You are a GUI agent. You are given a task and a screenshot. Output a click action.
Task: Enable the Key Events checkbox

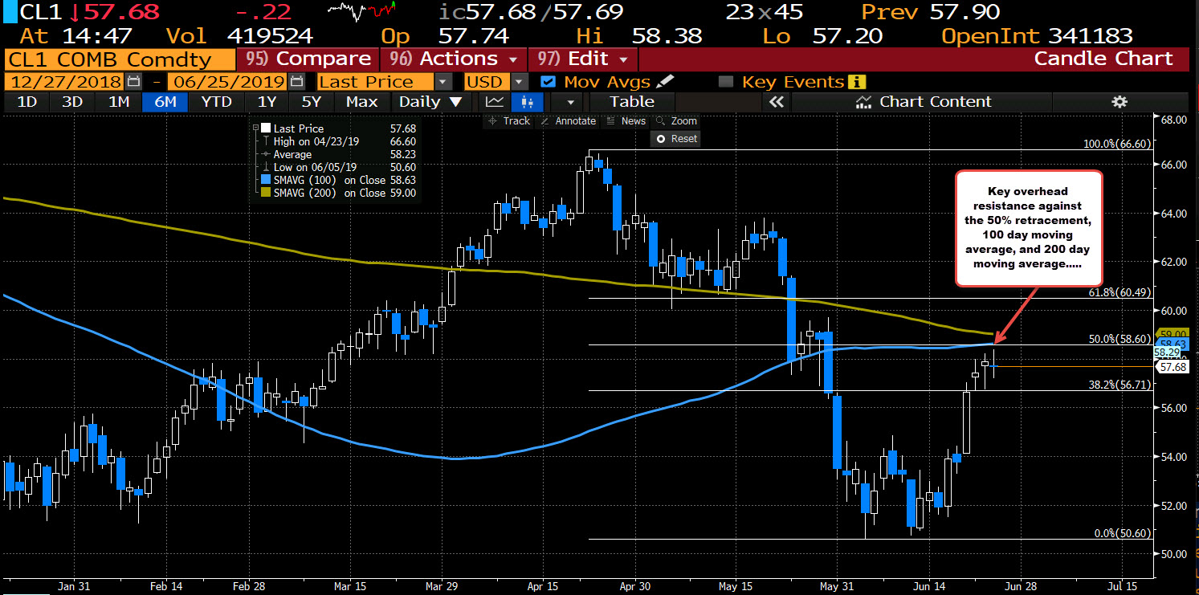(x=726, y=82)
